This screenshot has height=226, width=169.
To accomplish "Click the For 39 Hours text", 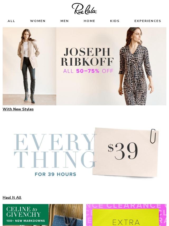I will pyautogui.click(x=55, y=174).
